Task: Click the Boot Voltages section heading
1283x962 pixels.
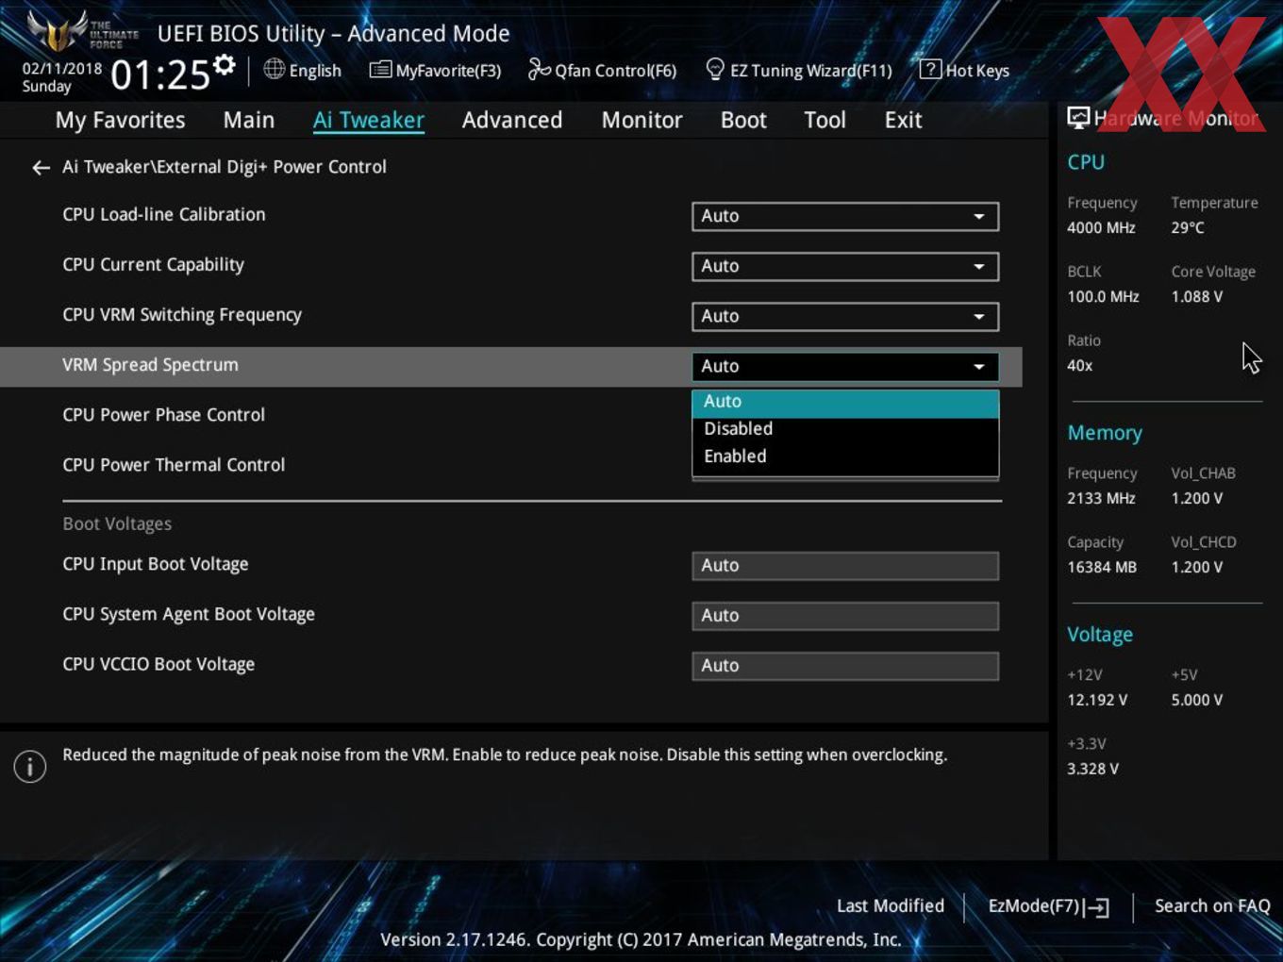Action: (117, 523)
